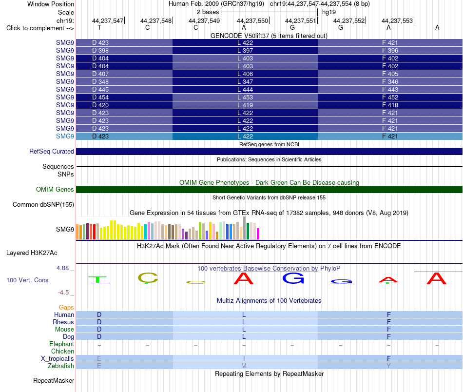Click the SMG9 label on the D 398 row

65,51
